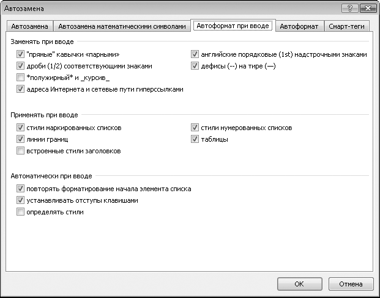Toggle дроби (1/2) соответствующими знаками checkbox

coord(20,66)
